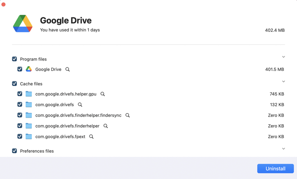Reveal com.google.drivefs.helper.gpu with its magnifier icon
Image resolution: width=297 pixels, height=179 pixels.
click(103, 94)
